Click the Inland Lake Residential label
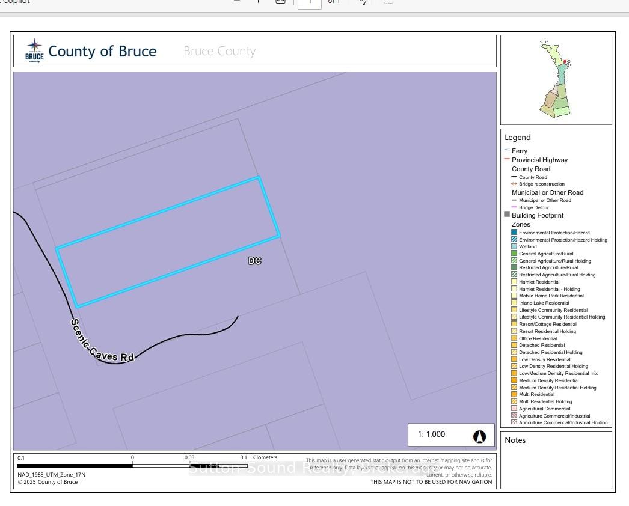Image resolution: width=629 pixels, height=506 pixels. pos(544,303)
